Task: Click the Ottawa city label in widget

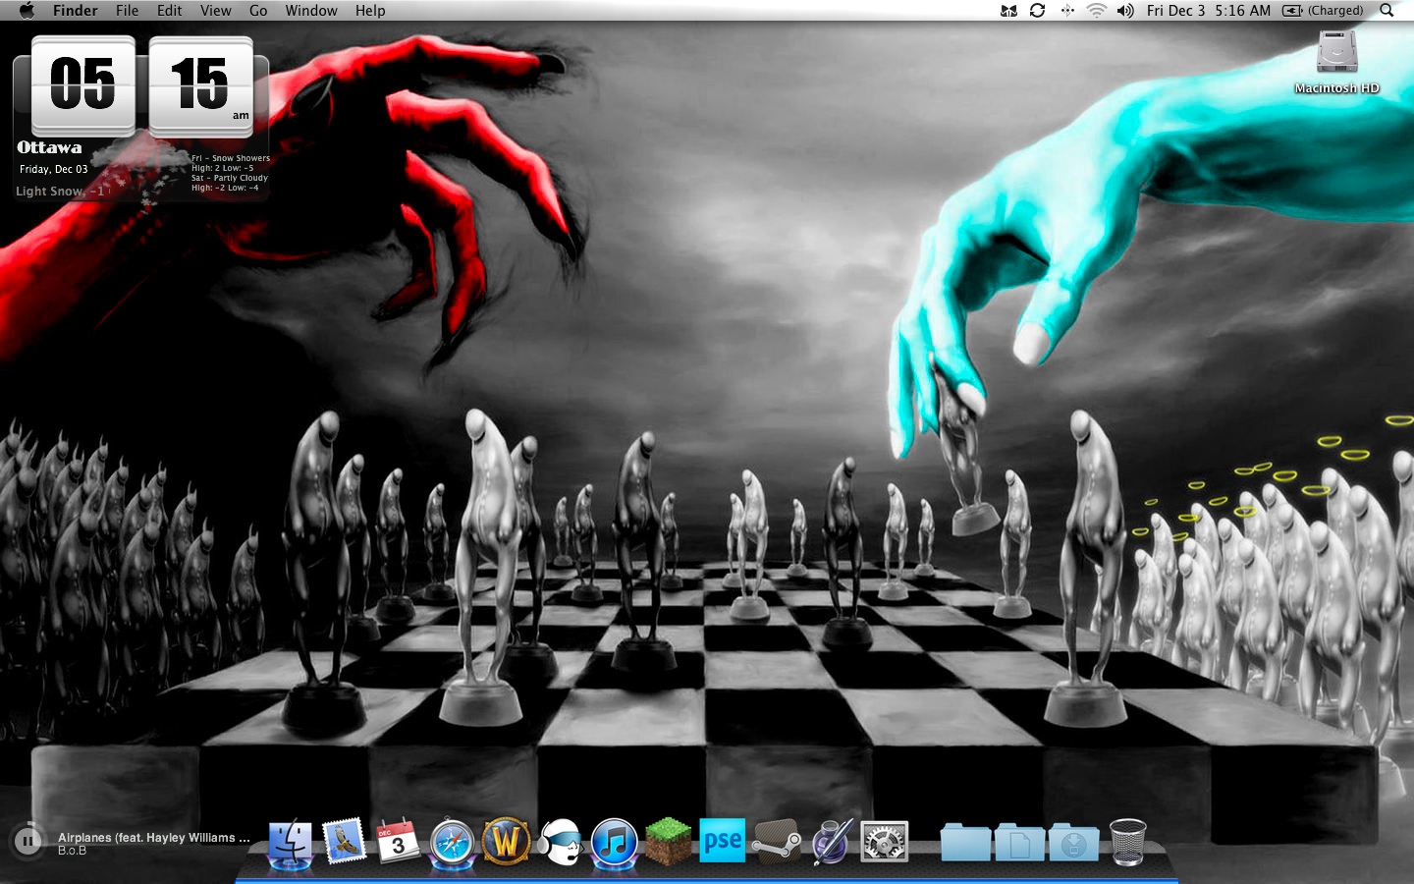Action: coord(49,148)
